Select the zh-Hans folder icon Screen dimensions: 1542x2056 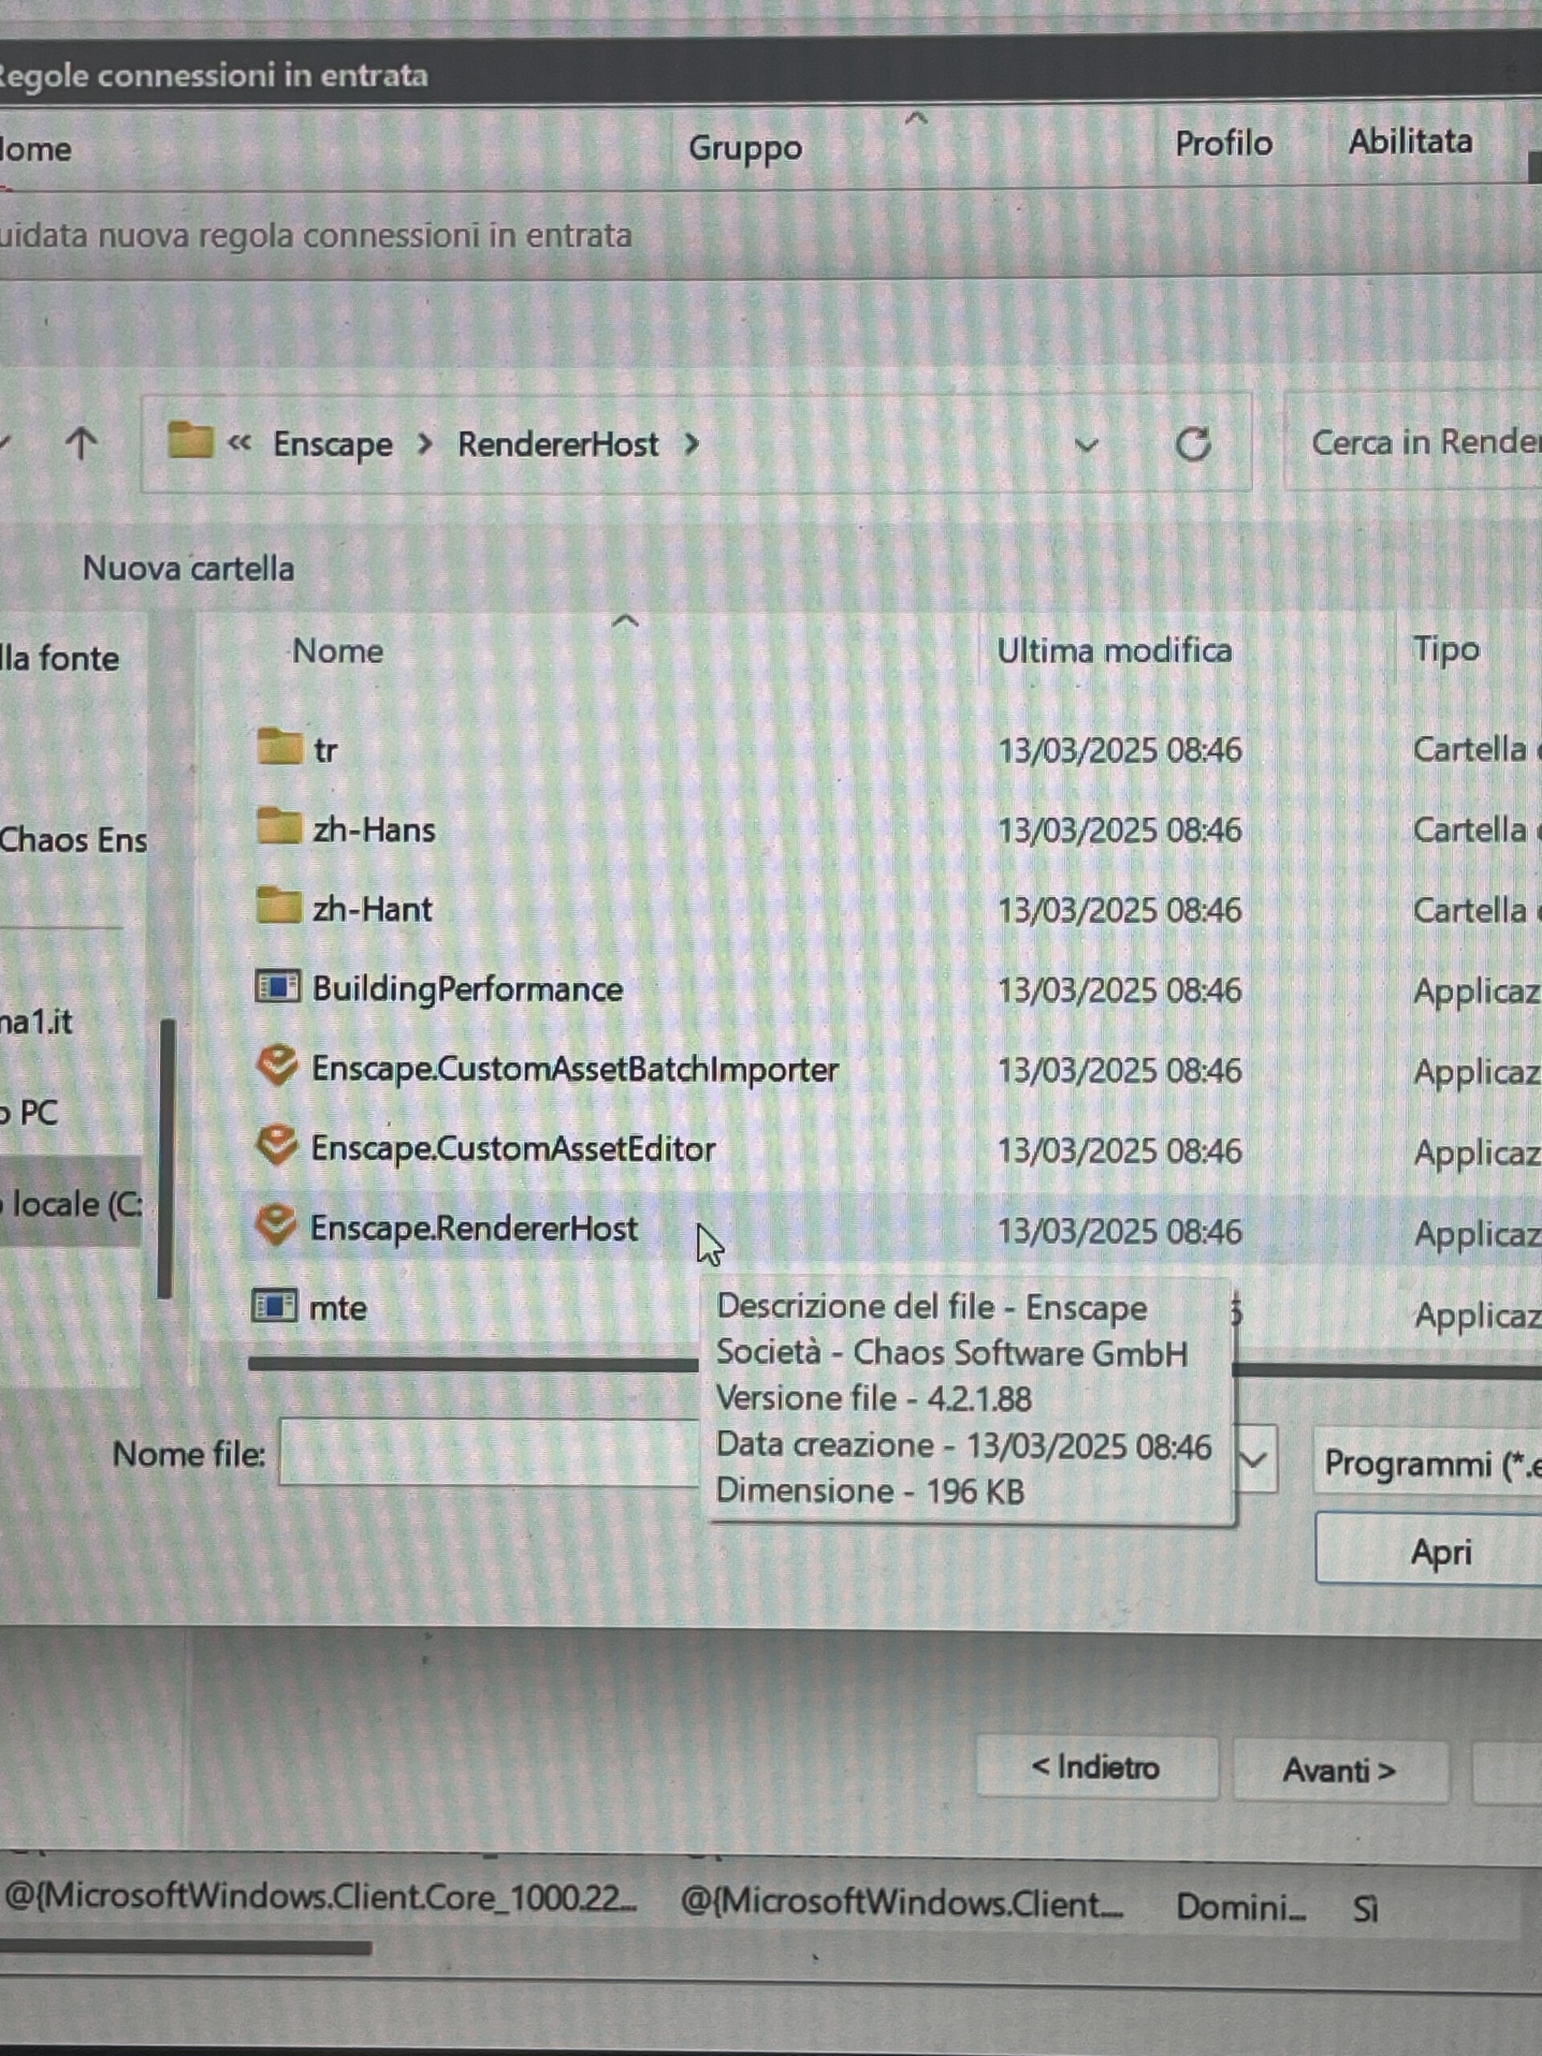279,826
